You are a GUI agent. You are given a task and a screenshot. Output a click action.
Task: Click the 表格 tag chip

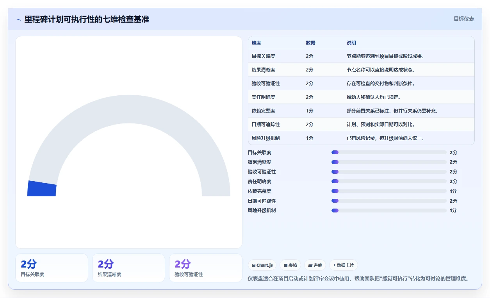[290, 265]
